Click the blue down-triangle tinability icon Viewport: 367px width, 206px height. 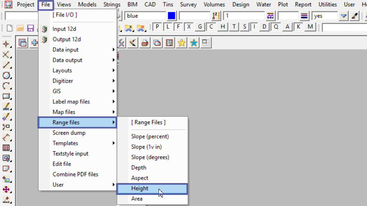pos(344,16)
